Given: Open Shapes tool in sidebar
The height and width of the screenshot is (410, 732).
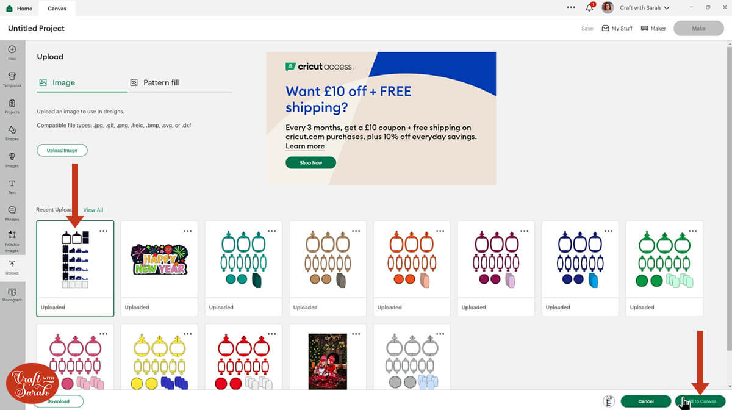Looking at the screenshot, I should click(12, 132).
